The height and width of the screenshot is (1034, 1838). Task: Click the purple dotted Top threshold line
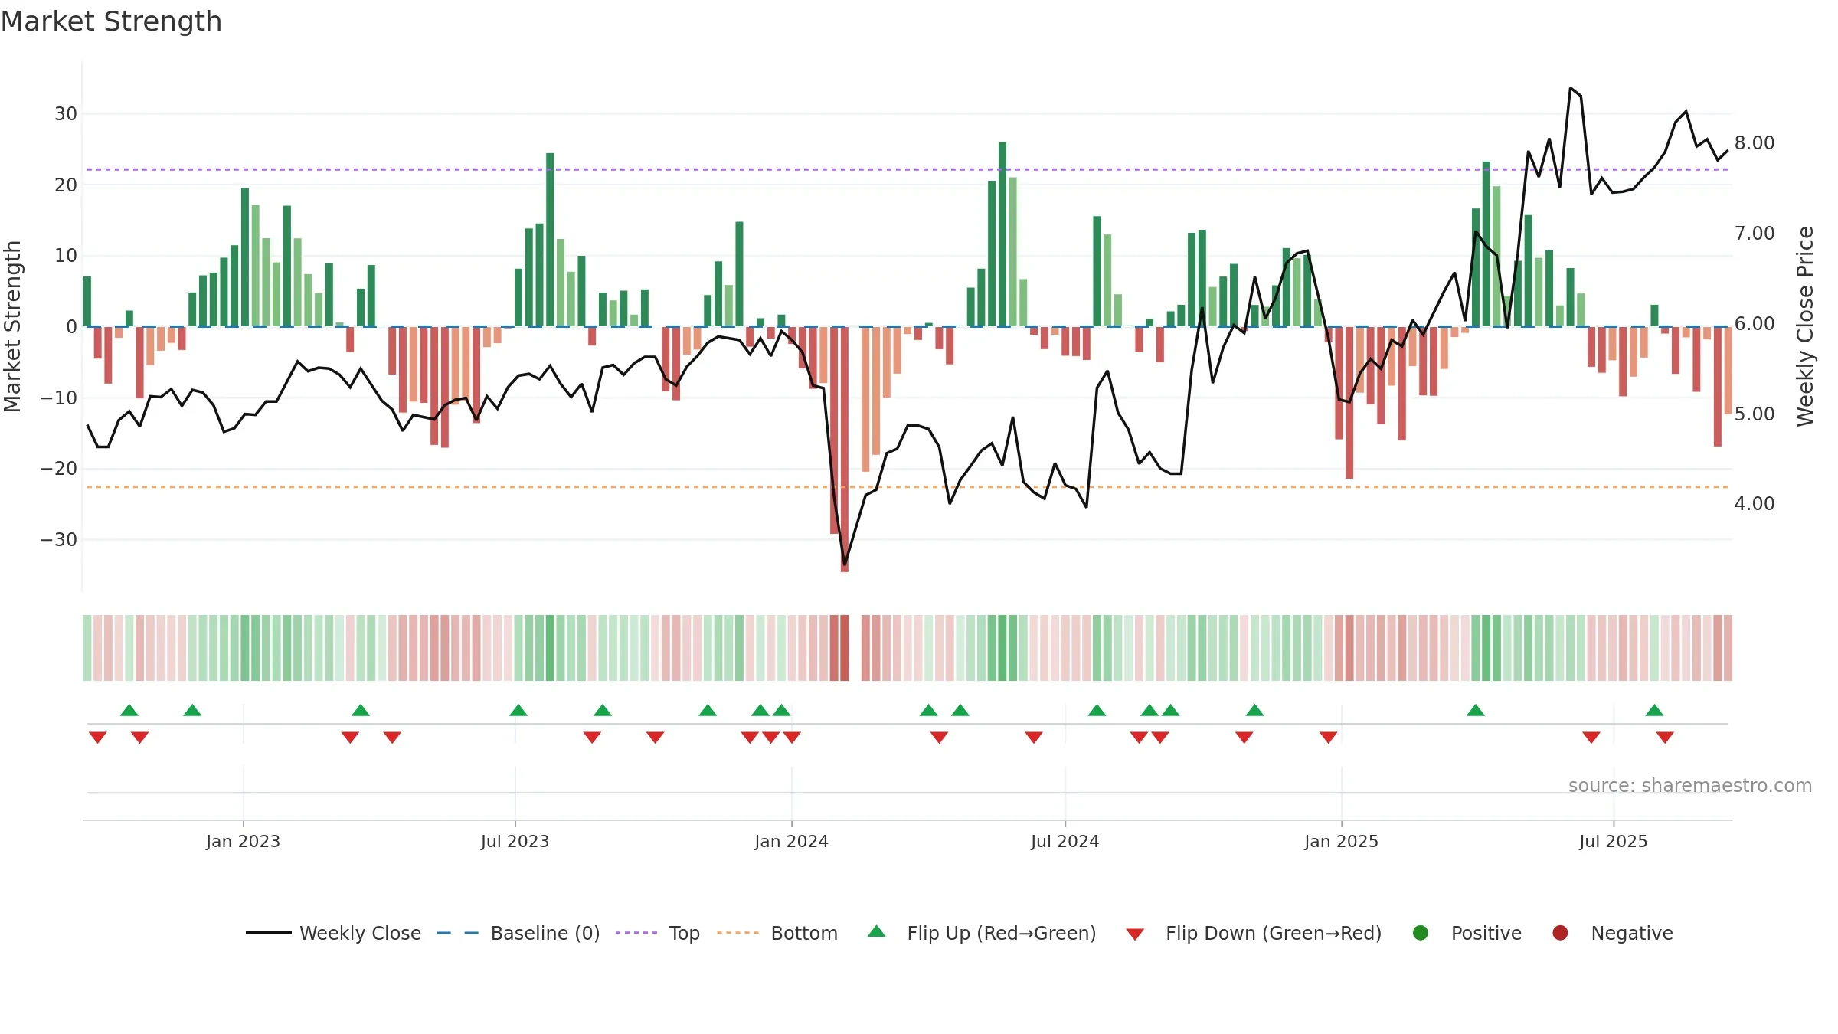[908, 169]
